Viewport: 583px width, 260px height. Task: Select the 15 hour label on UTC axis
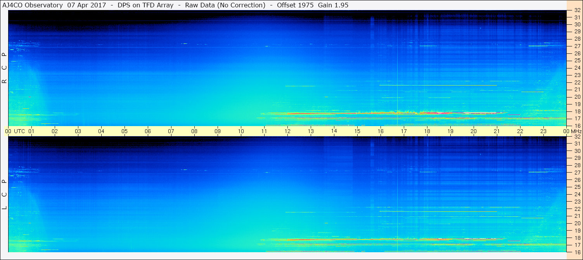(x=357, y=131)
